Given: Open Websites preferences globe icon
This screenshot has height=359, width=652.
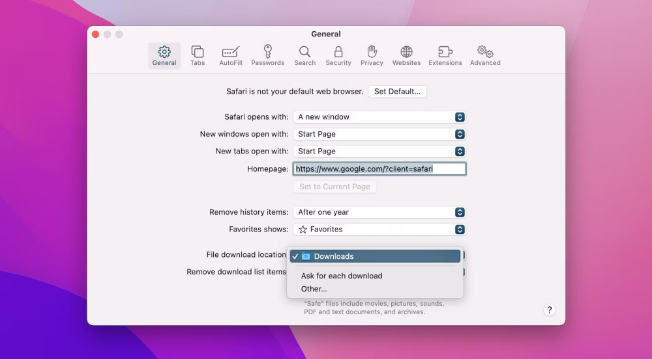Looking at the screenshot, I should 406,52.
